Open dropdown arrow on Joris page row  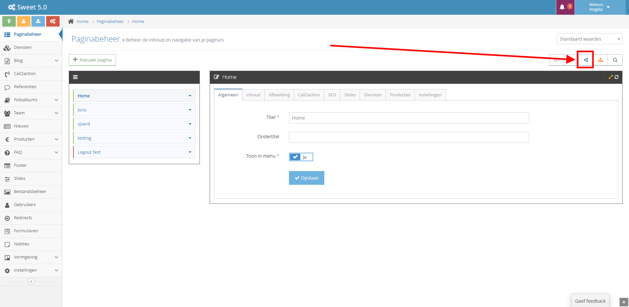(190, 110)
